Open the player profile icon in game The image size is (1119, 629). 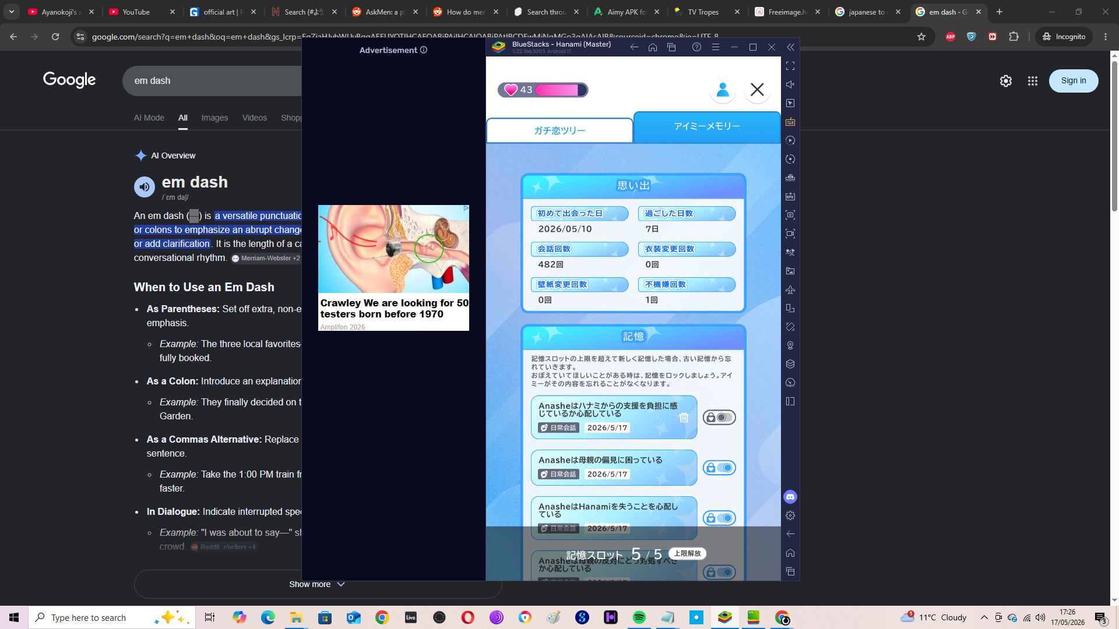pos(723,90)
